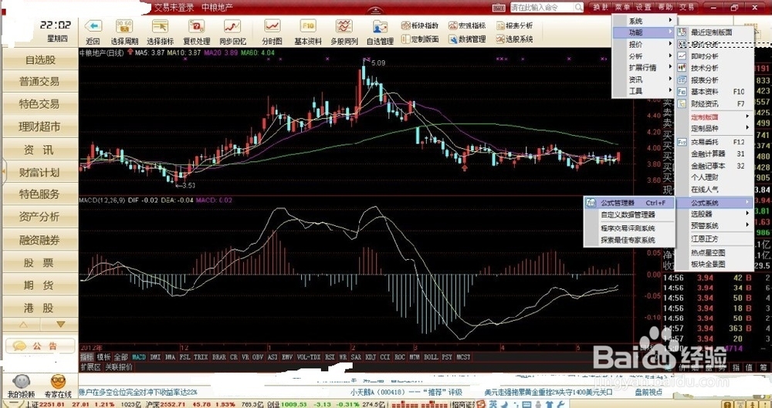Open 数据管理 in toolbar
772x408 pixels.
467,39
